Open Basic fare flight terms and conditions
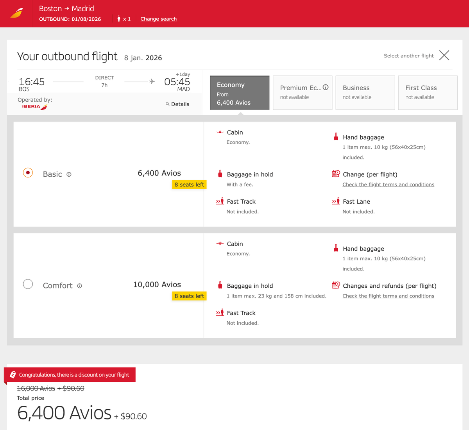The image size is (469, 430). tap(388, 185)
